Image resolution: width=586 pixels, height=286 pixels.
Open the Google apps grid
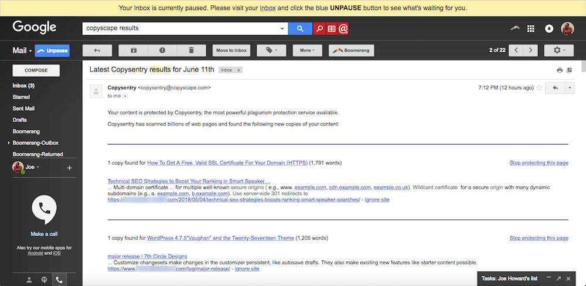(x=531, y=29)
